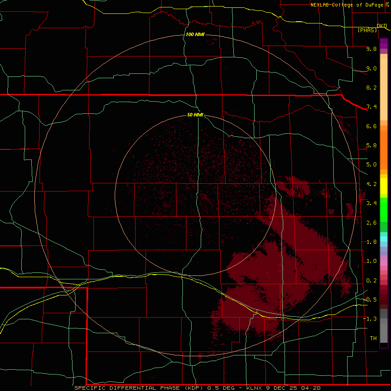Screen dimensions: 391x391
Task: Click the 5.0 value on the scale
Action: point(371,165)
